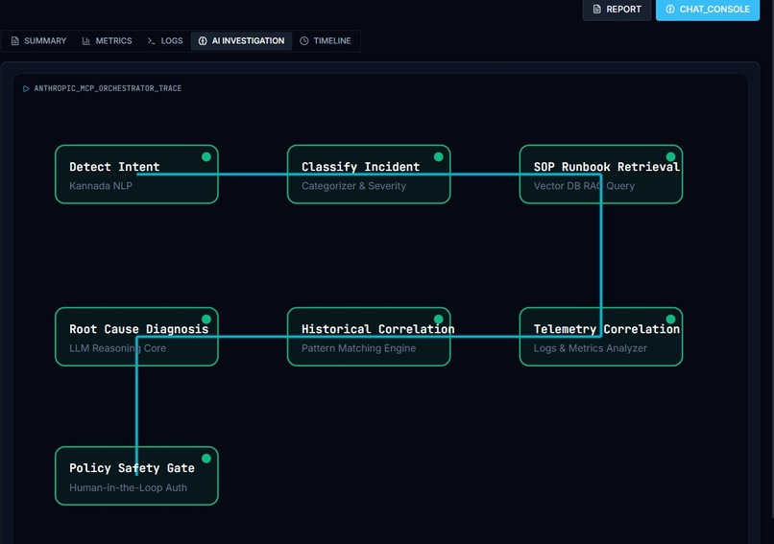This screenshot has height=544, width=774.
Task: Click the green status dot on Detect Intent
Action: coord(206,156)
